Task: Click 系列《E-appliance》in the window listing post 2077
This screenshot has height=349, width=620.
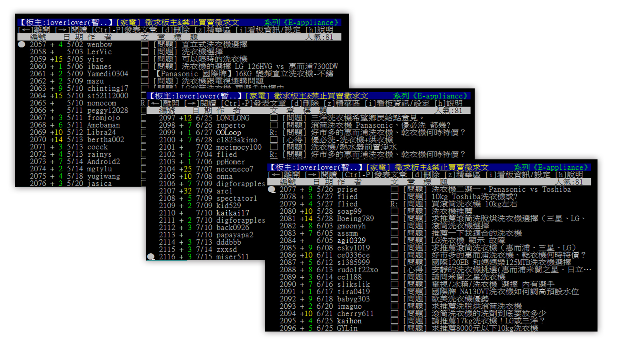Action: (x=551, y=167)
